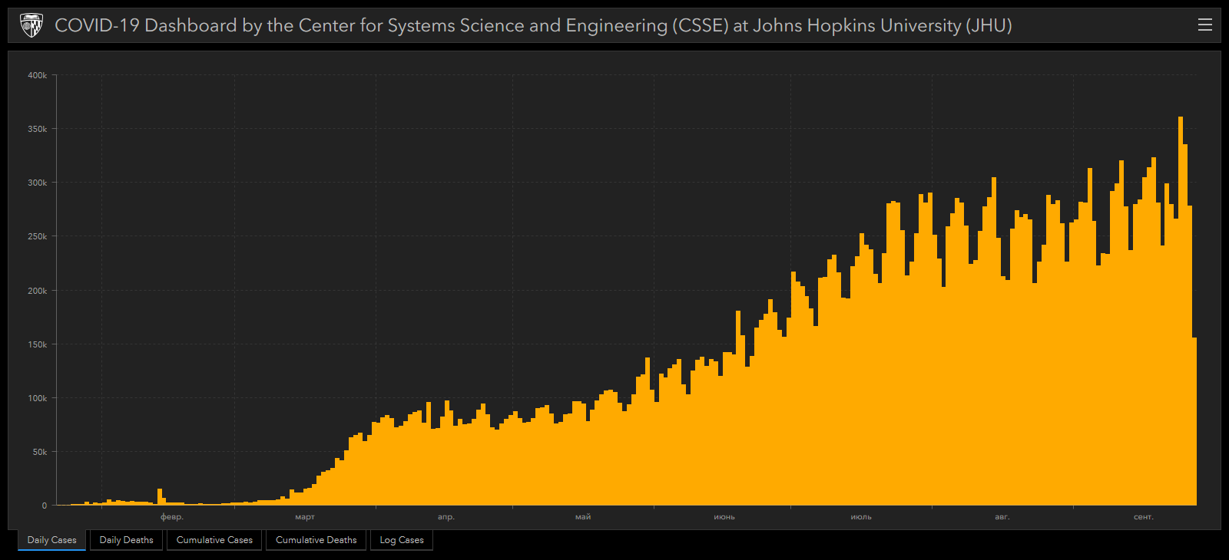The height and width of the screenshot is (560, 1229).
Task: Switch to the Log Cases tab
Action: coord(402,540)
